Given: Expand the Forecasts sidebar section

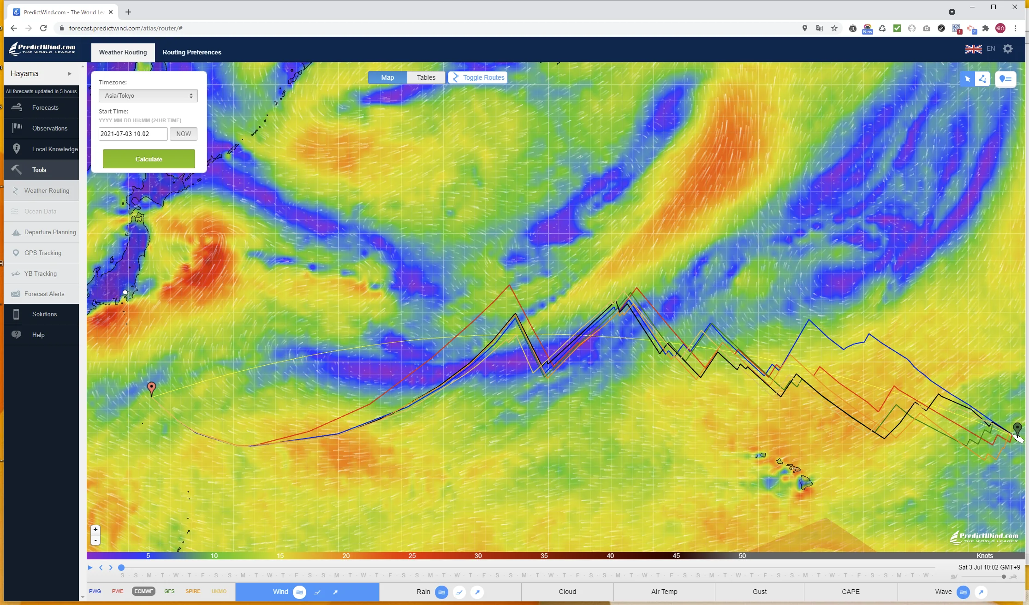Looking at the screenshot, I should coord(41,107).
